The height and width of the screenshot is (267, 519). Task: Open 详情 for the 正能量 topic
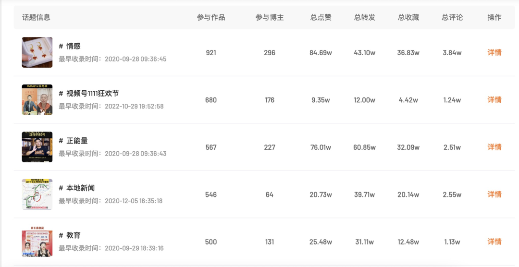(494, 147)
